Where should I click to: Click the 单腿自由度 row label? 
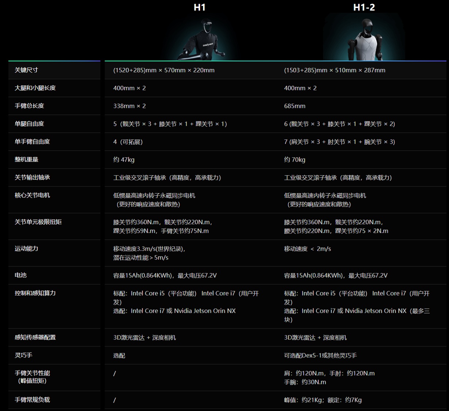click(29, 124)
